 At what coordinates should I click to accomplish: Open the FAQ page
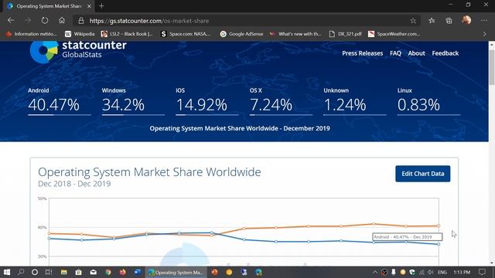tap(395, 53)
